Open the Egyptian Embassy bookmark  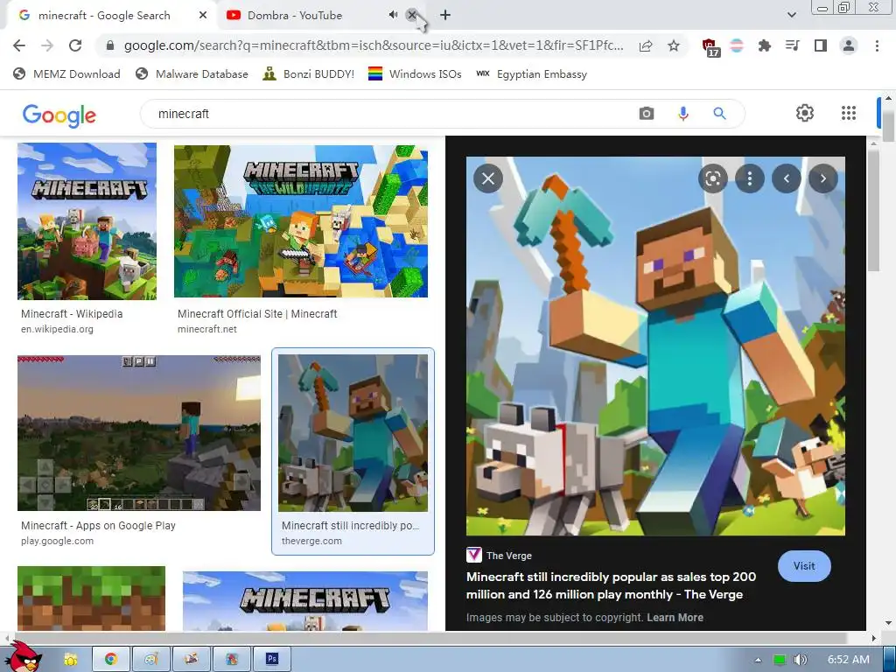tap(531, 73)
